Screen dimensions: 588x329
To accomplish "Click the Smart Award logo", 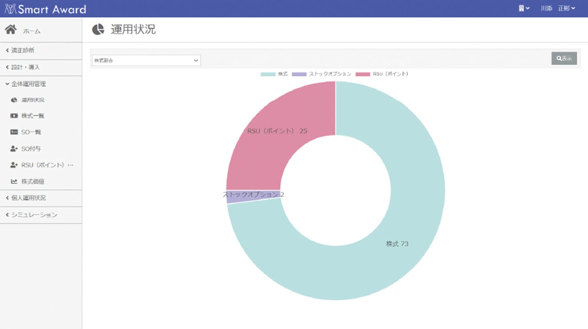I will [45, 9].
